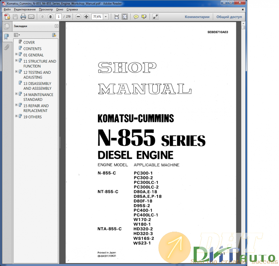Print the document using printer icon

tap(23, 17)
